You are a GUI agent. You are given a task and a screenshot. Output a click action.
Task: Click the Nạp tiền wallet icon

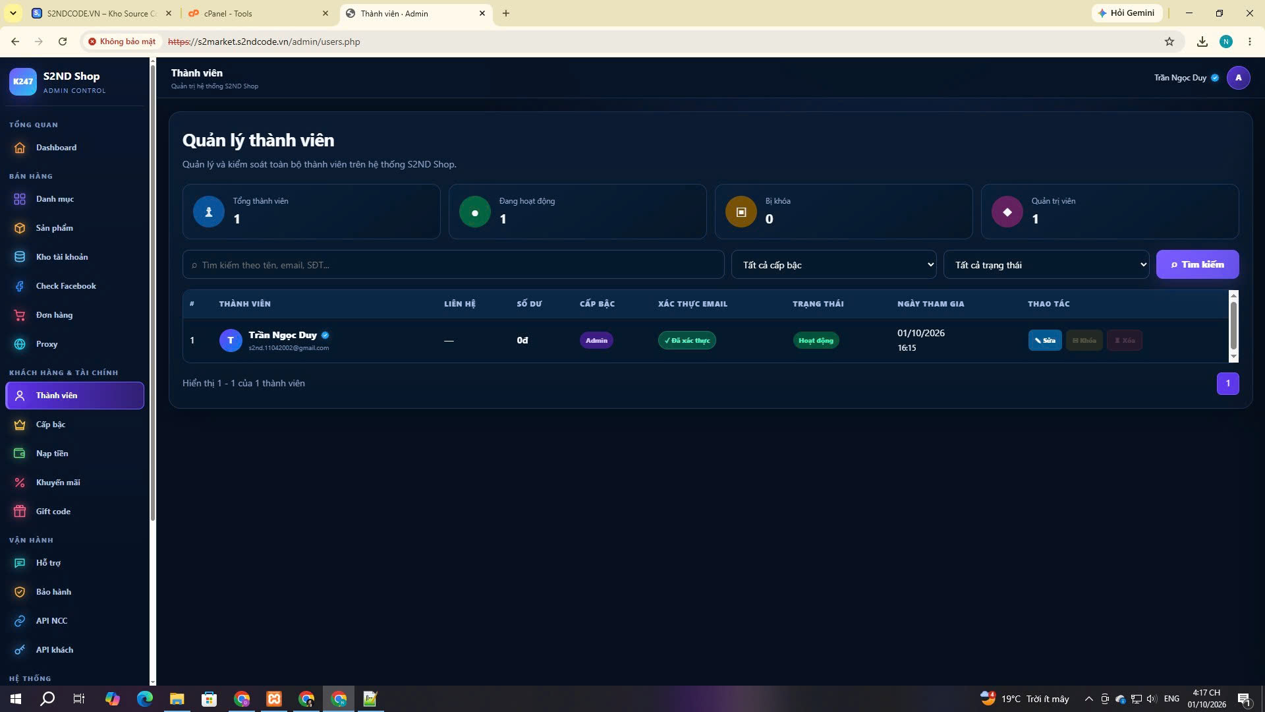[x=20, y=454]
